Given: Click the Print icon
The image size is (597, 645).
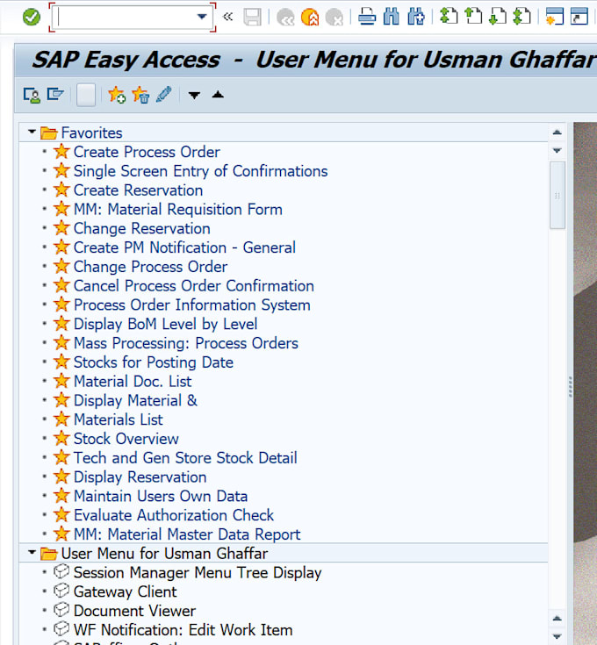Looking at the screenshot, I should 367,17.
